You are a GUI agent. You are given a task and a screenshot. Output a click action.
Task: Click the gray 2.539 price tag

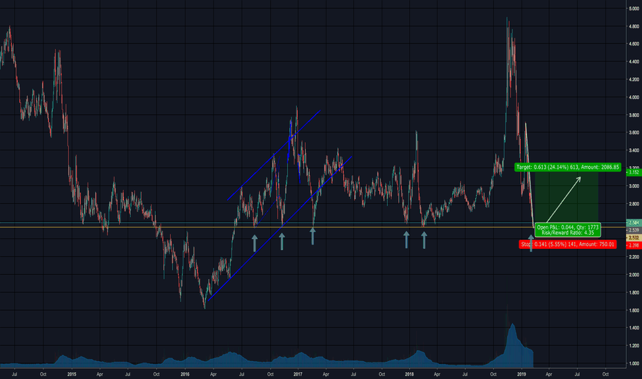634,230
